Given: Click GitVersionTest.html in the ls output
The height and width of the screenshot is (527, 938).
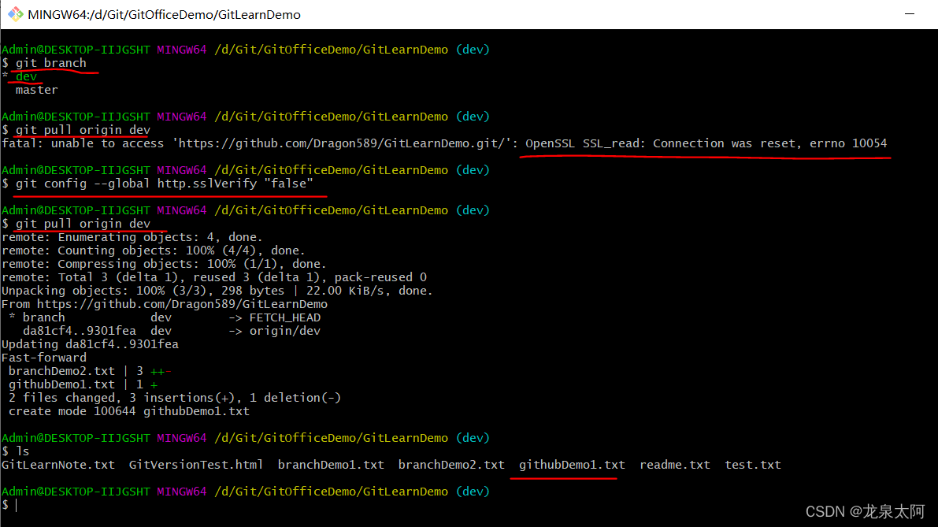Looking at the screenshot, I should [195, 465].
